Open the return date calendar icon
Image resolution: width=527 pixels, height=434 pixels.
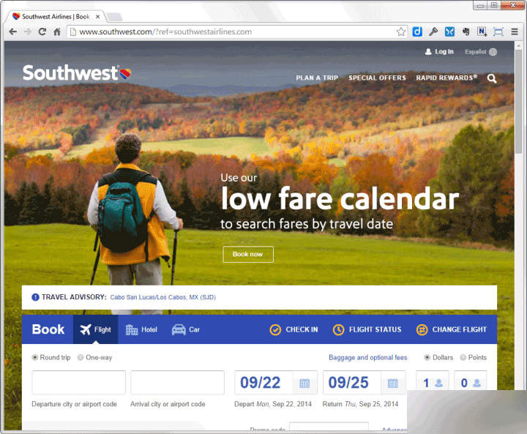point(392,383)
